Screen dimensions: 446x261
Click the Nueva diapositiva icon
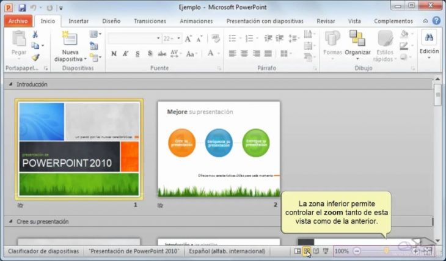click(x=70, y=39)
